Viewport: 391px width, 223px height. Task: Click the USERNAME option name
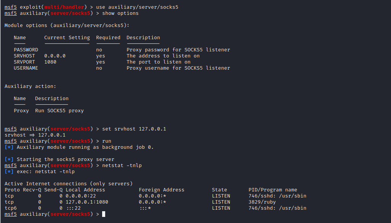[x=26, y=68]
